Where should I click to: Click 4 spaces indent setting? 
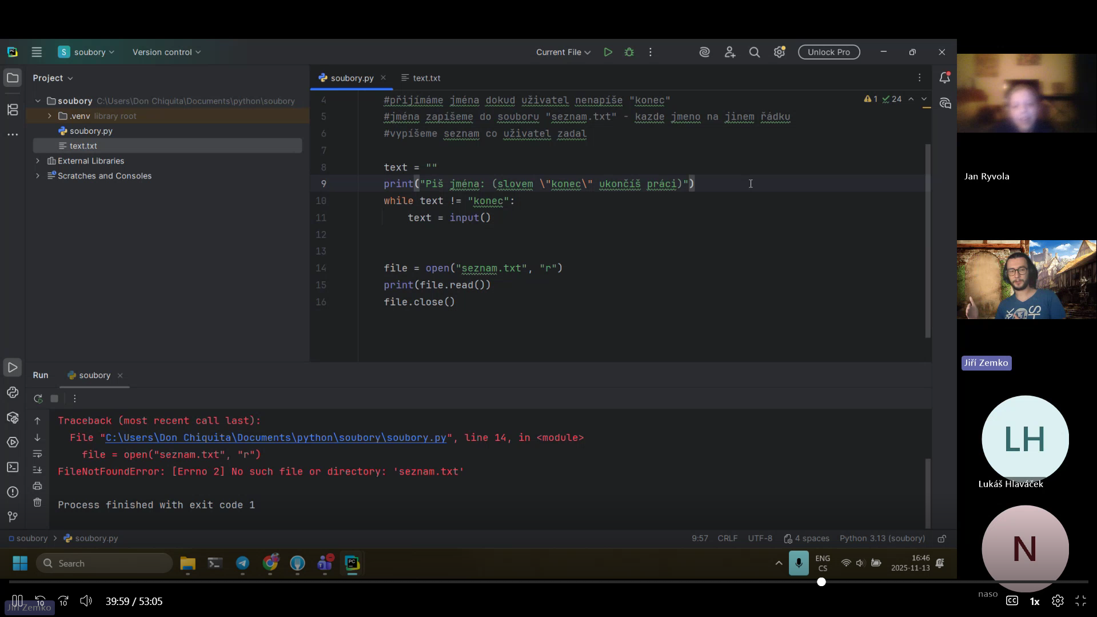tap(806, 539)
